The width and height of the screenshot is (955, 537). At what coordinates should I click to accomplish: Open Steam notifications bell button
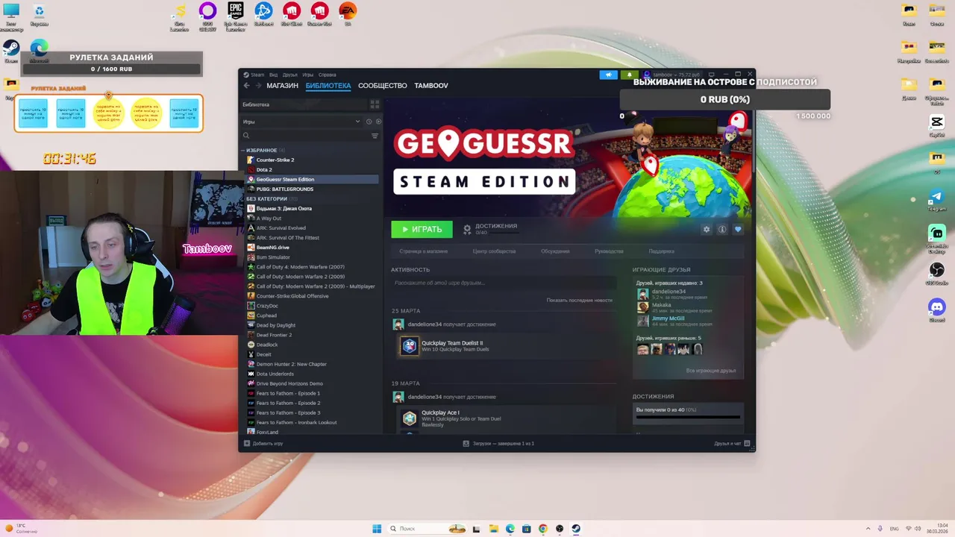[630, 75]
